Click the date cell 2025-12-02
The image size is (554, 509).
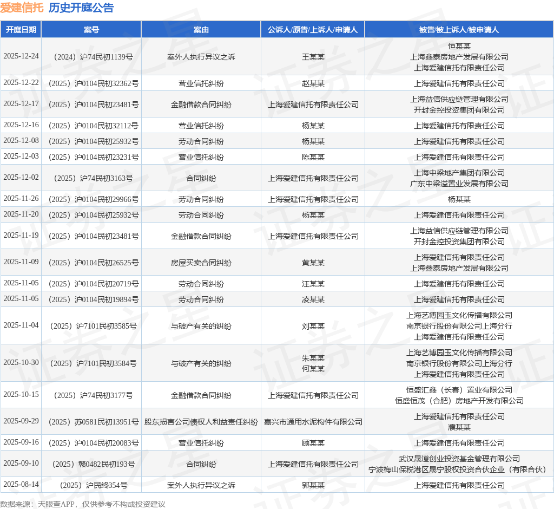21,178
